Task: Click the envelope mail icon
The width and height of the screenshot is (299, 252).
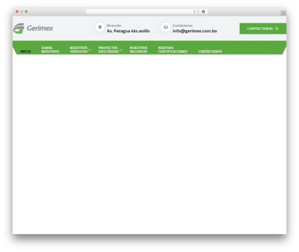Action: coord(166,27)
